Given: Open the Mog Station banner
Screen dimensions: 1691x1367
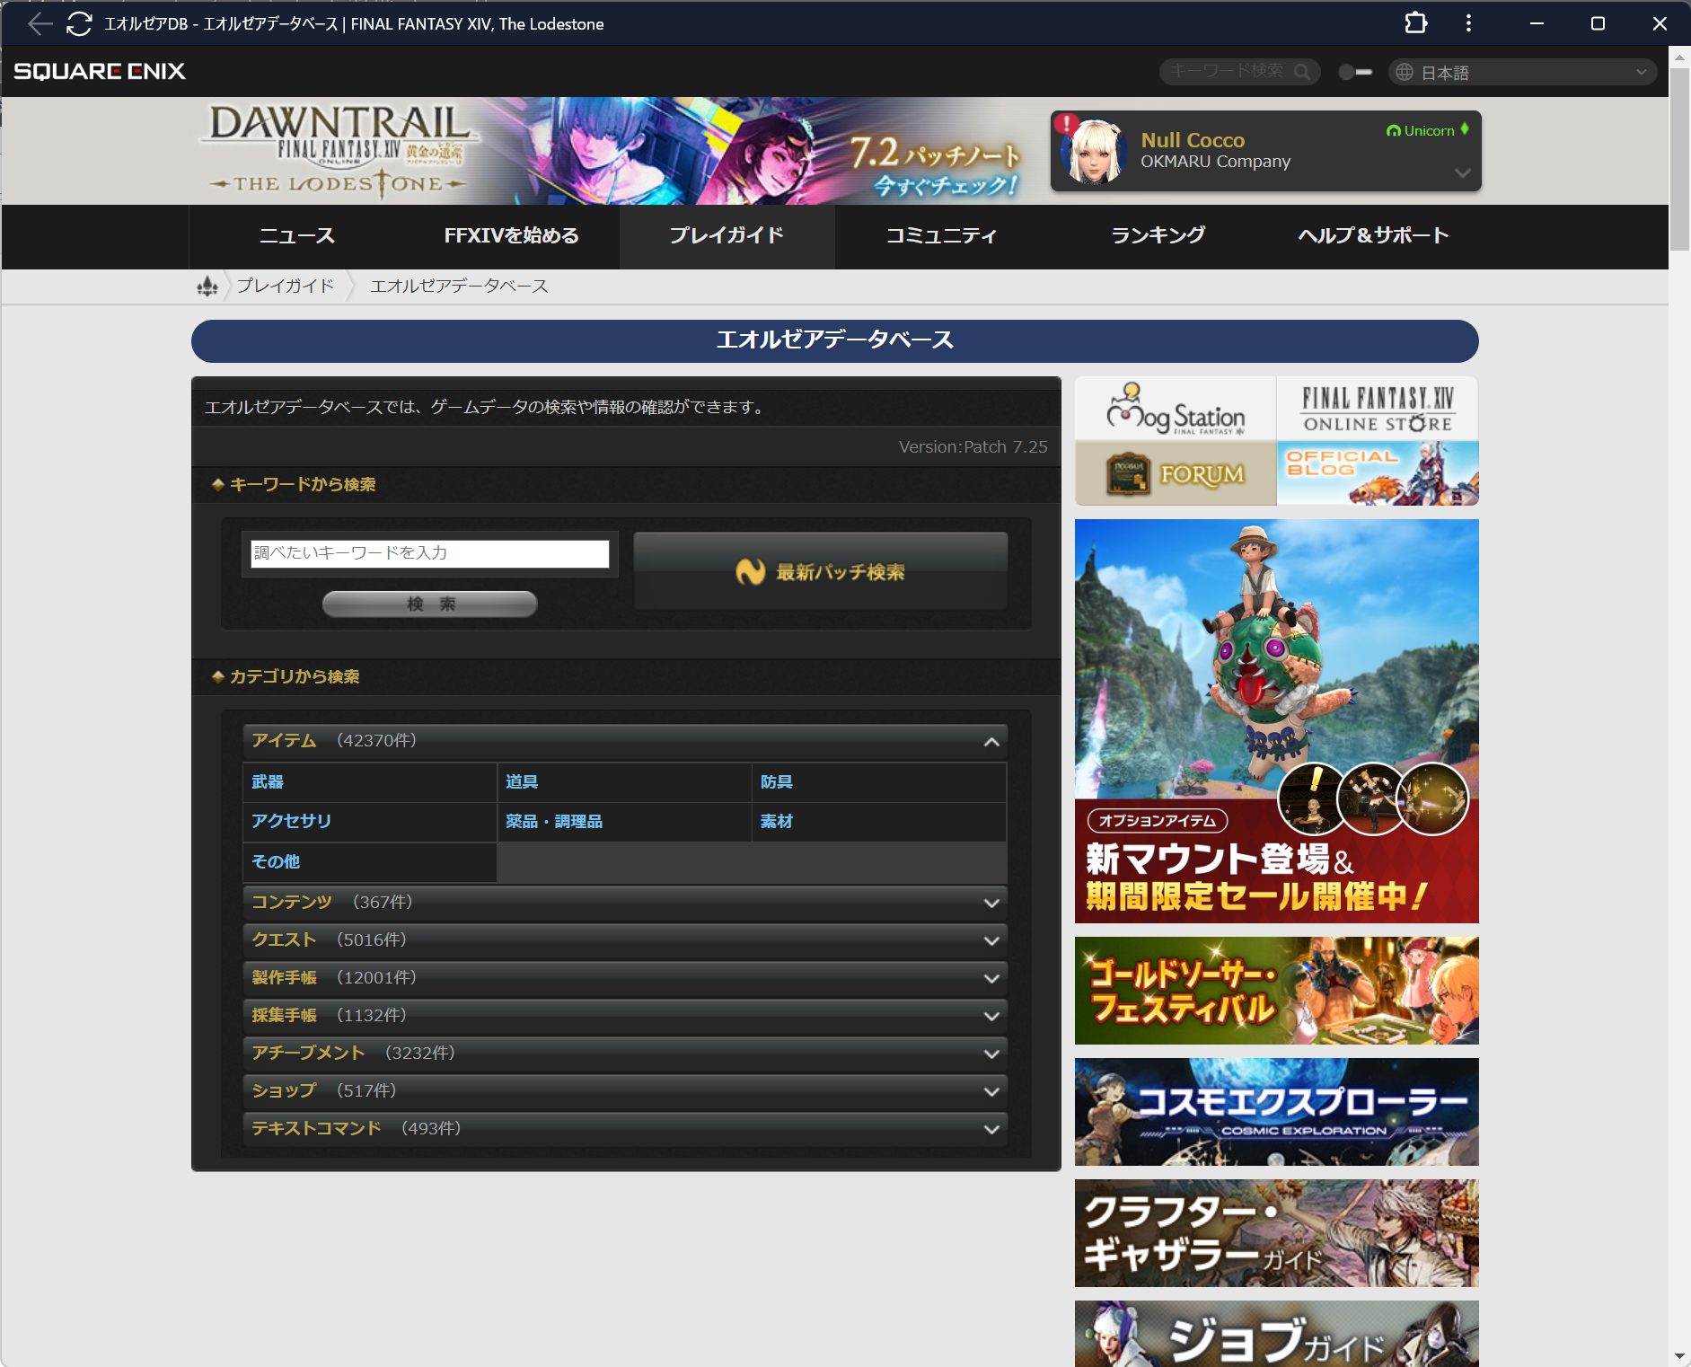Looking at the screenshot, I should tap(1176, 409).
